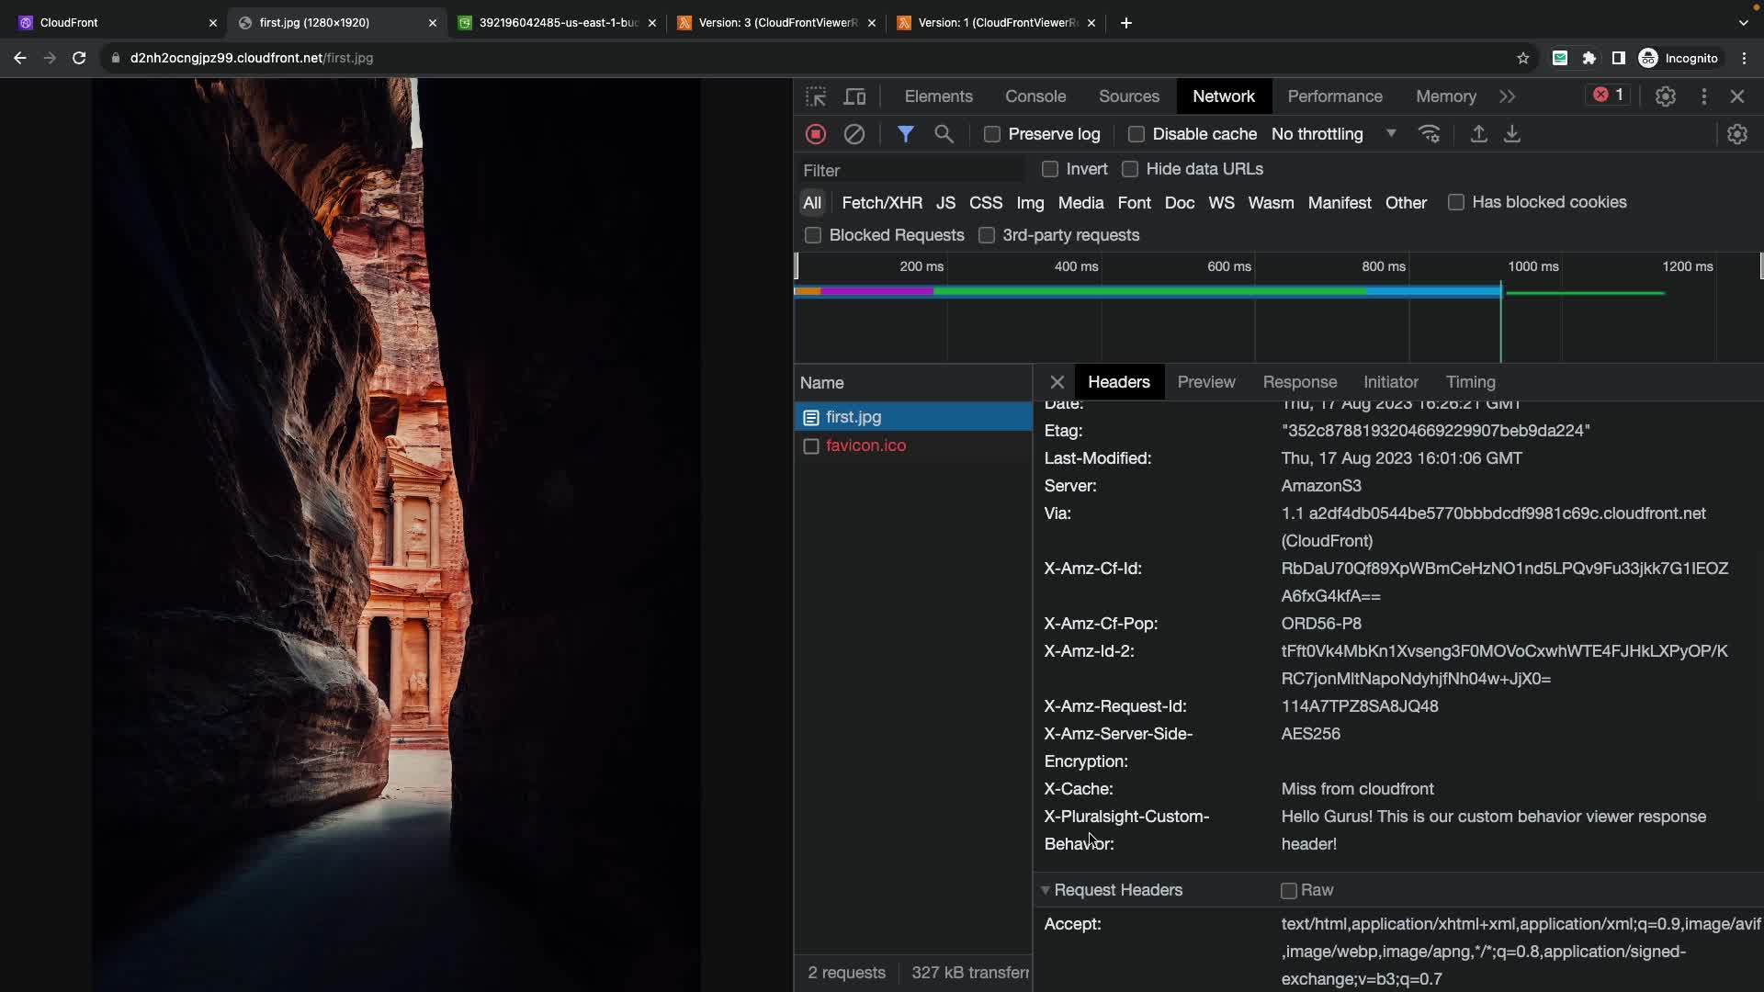
Task: Toggle the network filter funnel icon
Action: point(905,134)
